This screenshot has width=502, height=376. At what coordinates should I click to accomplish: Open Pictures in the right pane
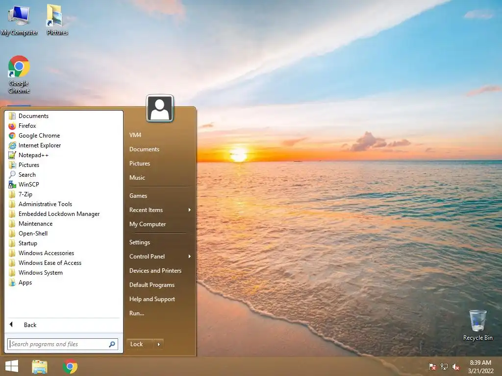tap(140, 164)
